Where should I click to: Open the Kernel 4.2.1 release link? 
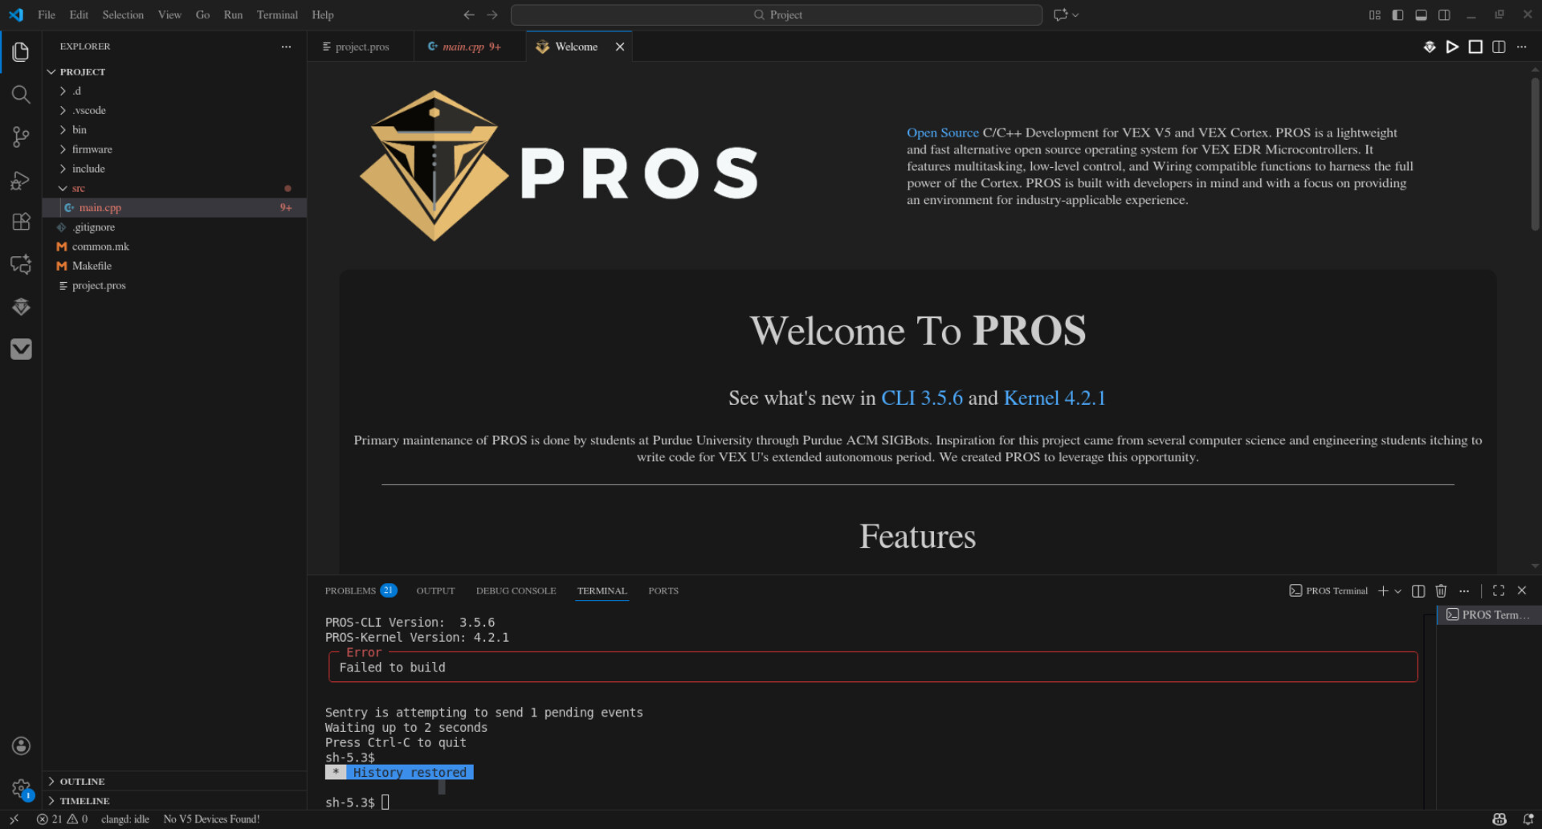point(1055,398)
